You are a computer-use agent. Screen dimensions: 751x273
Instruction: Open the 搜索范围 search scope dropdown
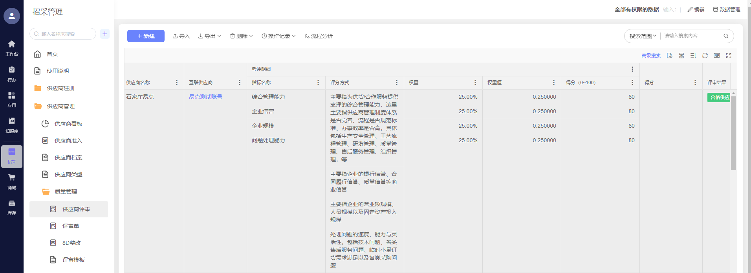pyautogui.click(x=643, y=36)
